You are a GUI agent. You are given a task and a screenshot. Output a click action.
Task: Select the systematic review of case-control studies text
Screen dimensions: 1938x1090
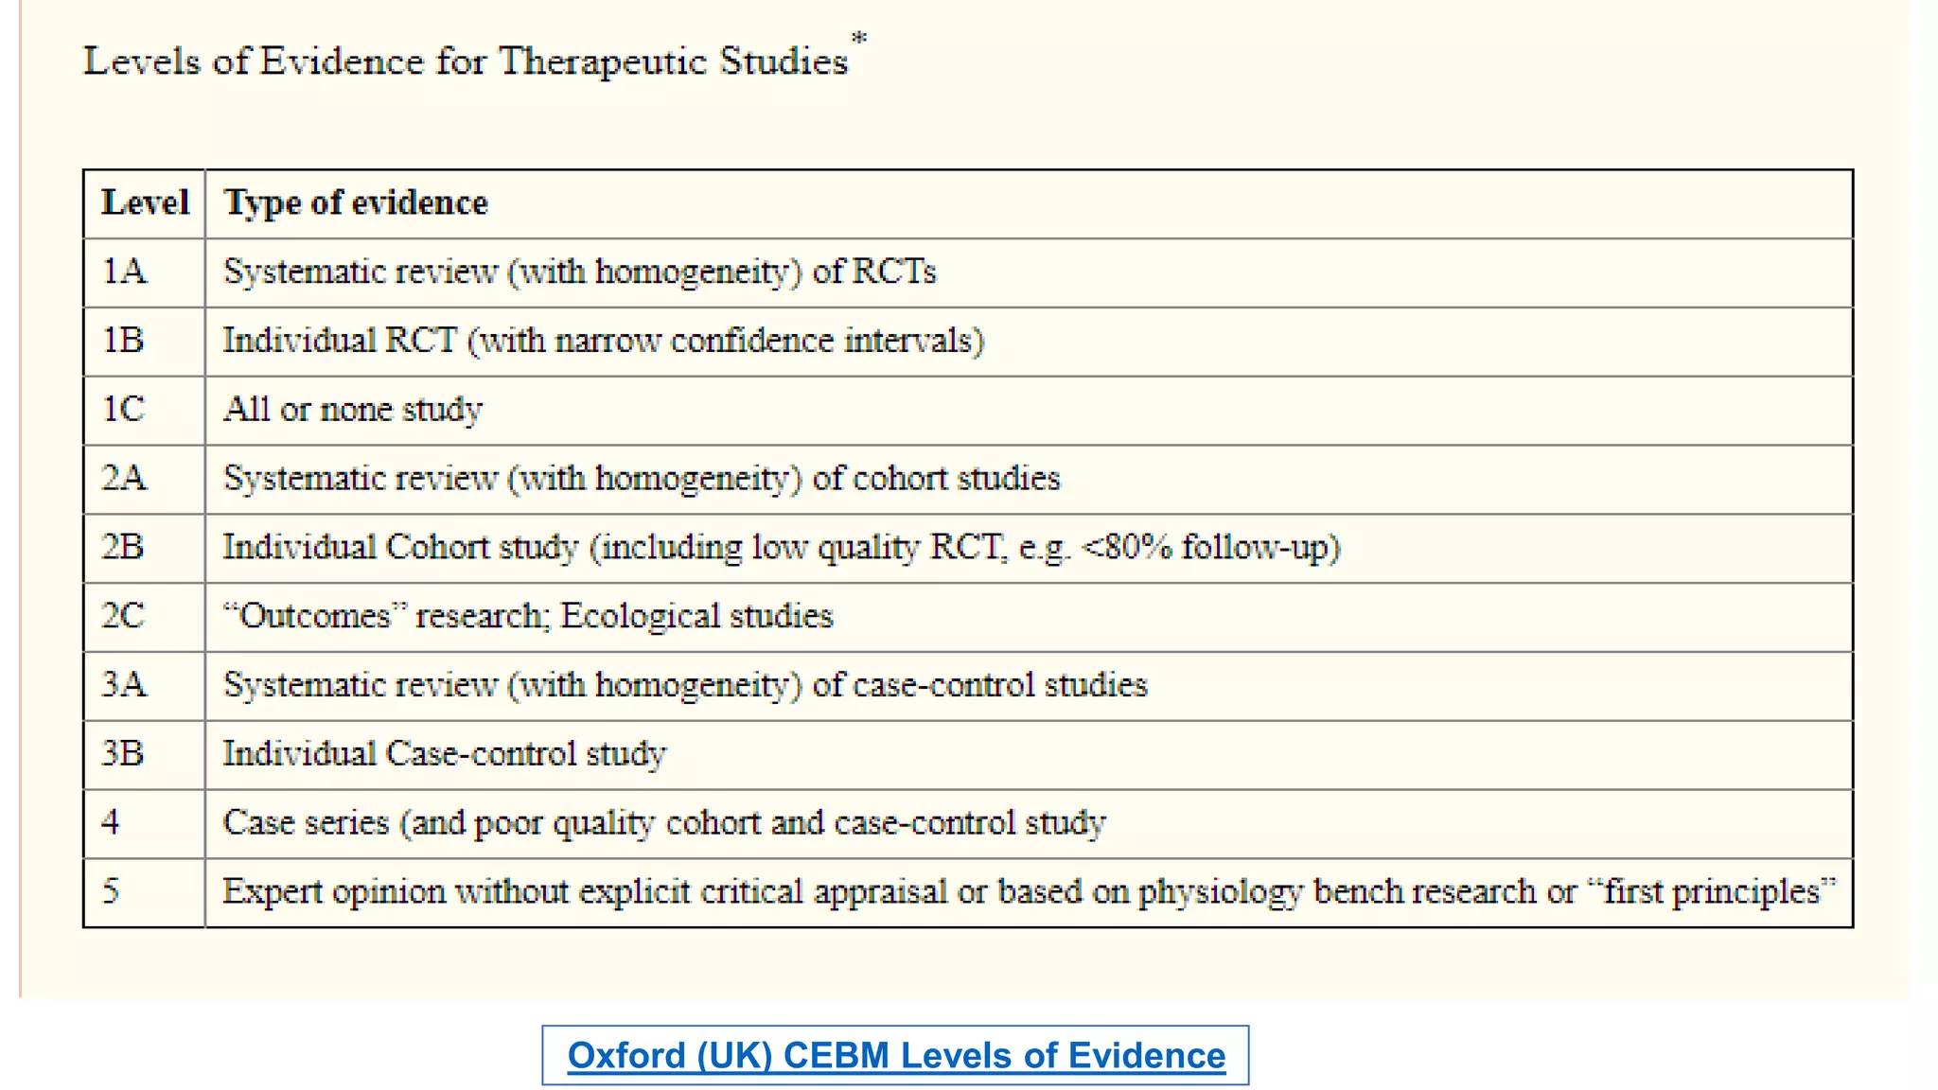[685, 685]
